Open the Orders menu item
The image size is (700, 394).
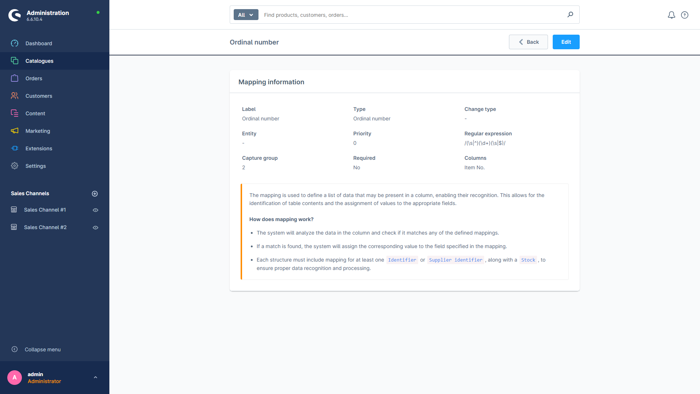tap(55, 78)
